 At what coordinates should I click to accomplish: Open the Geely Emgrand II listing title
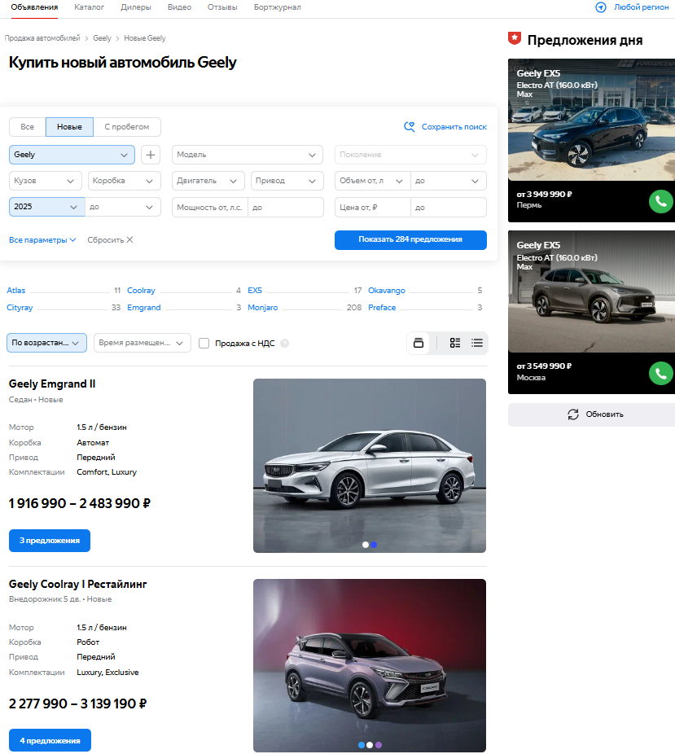52,384
